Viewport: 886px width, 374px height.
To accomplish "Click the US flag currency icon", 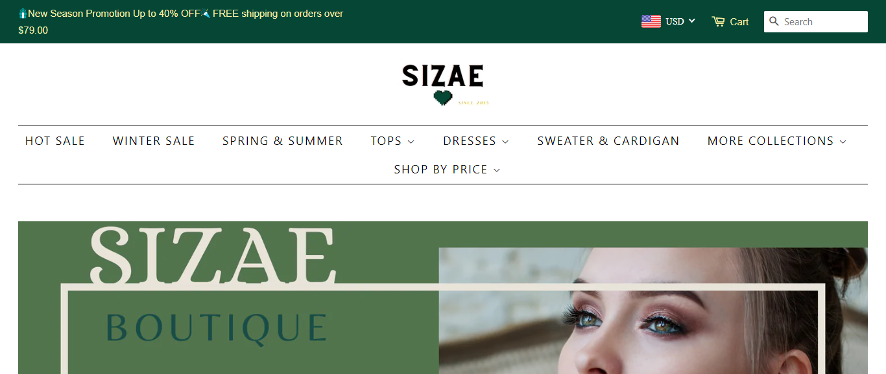I will [x=651, y=21].
